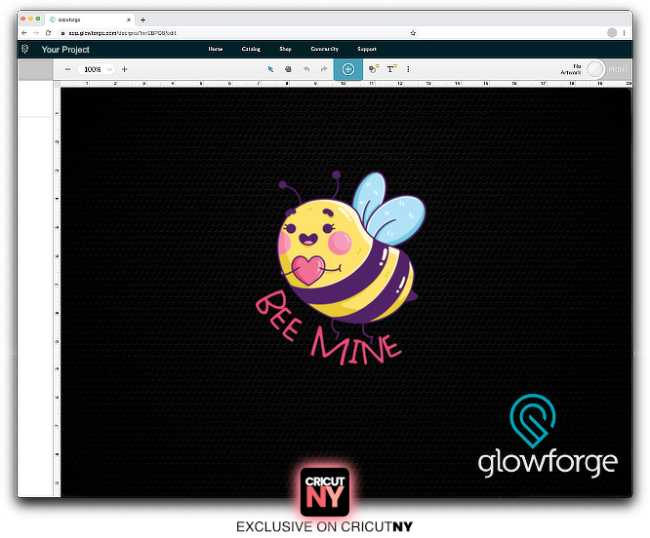Open a new browser tab
Image resolution: width=650 pixels, height=538 pixels.
click(x=143, y=19)
